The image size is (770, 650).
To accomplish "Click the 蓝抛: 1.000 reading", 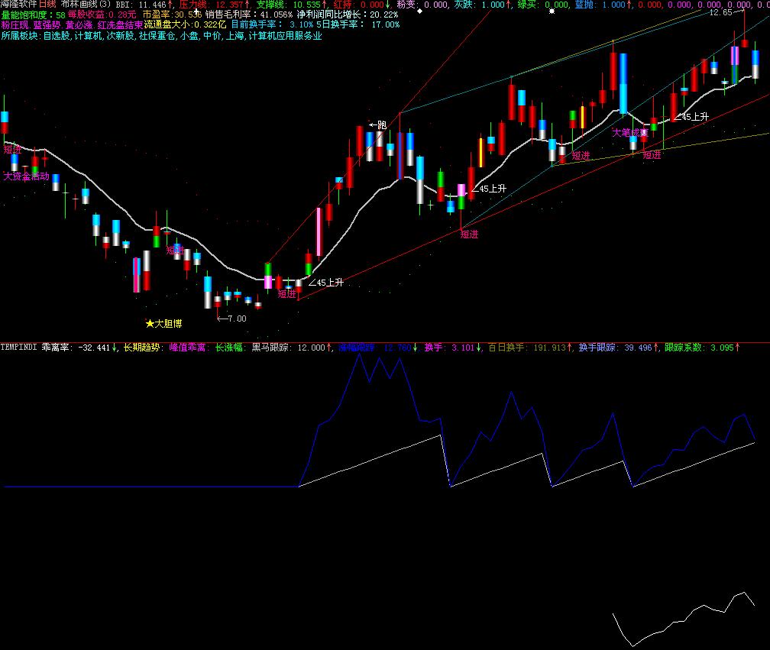I will [603, 5].
